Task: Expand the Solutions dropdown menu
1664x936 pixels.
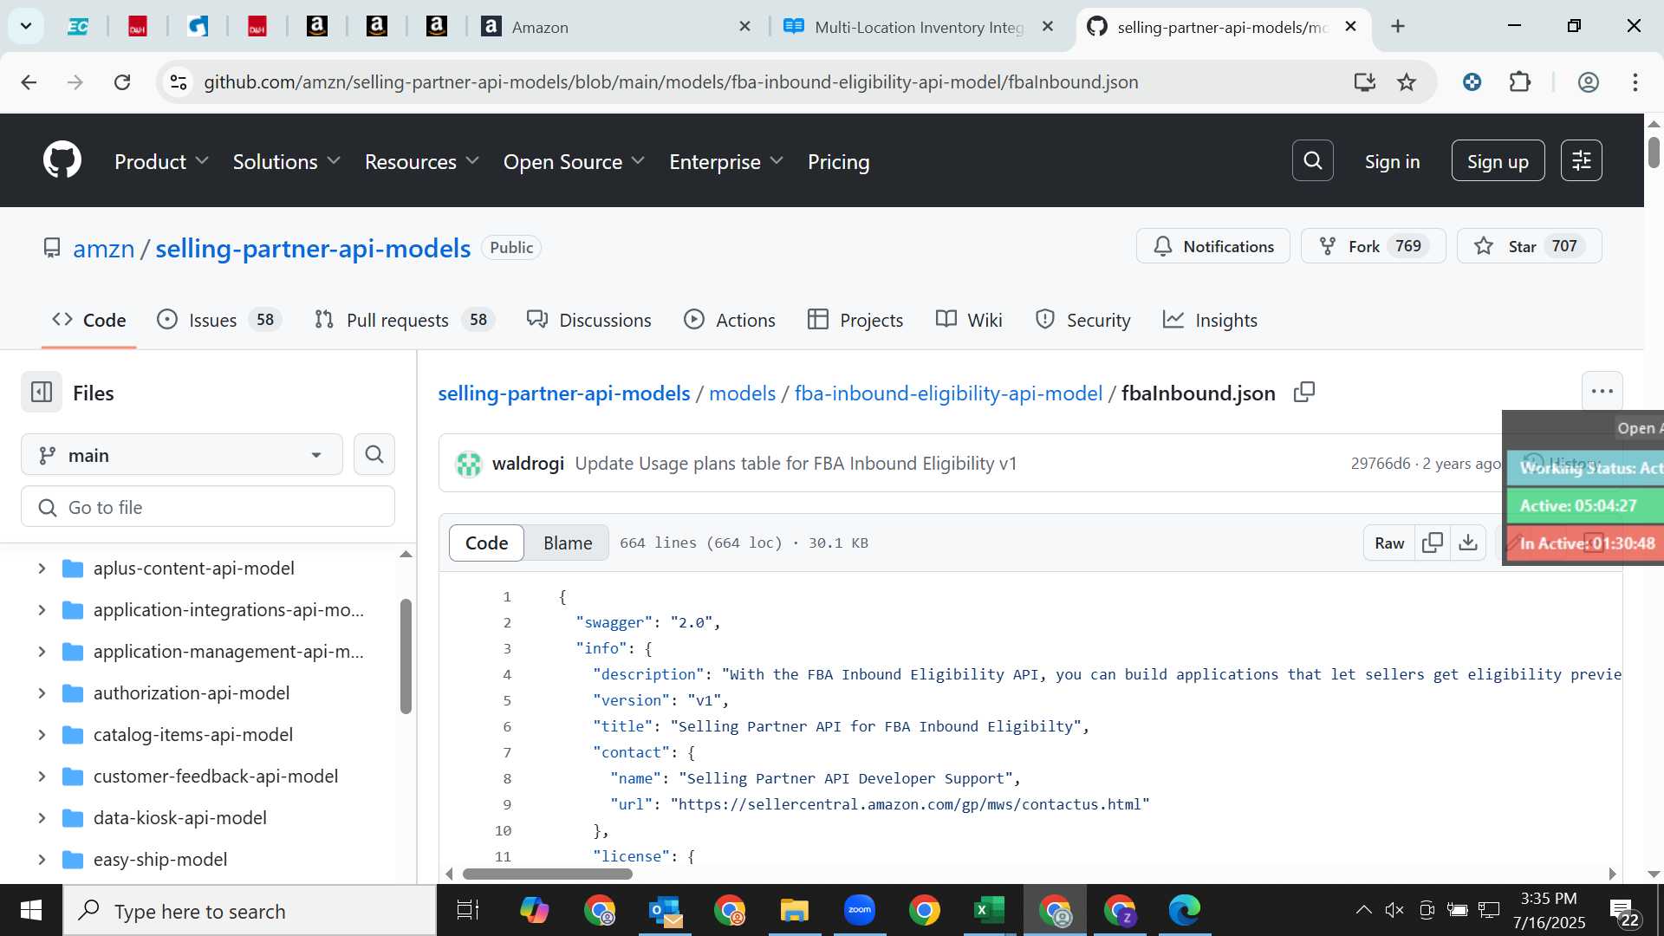Action: (286, 161)
